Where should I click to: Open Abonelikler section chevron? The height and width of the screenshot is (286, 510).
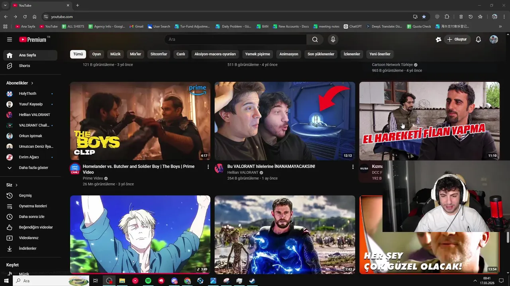pos(32,83)
